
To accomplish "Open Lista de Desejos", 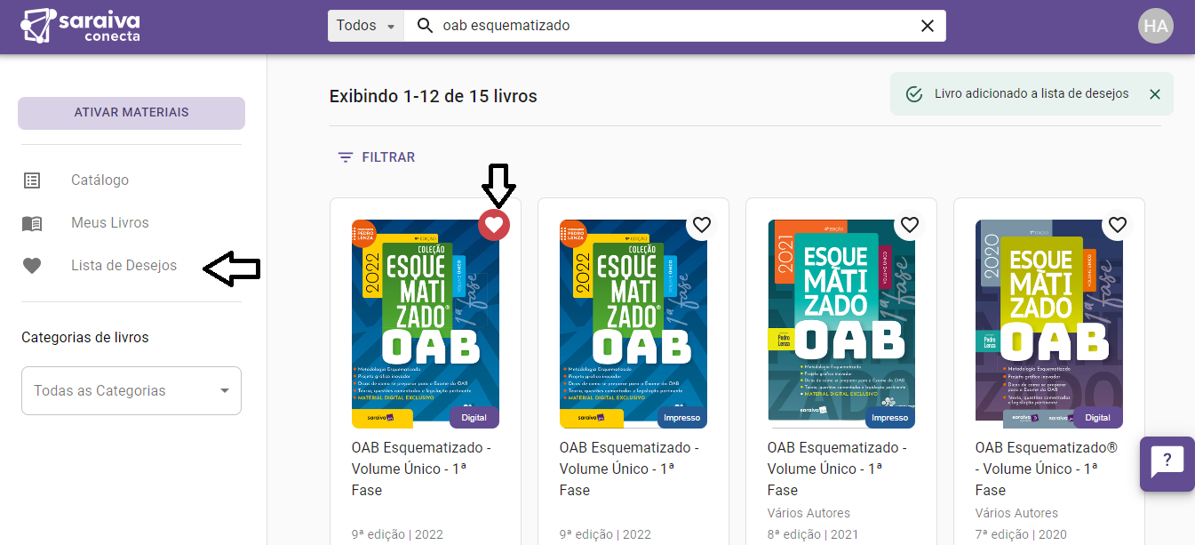I will tap(123, 265).
